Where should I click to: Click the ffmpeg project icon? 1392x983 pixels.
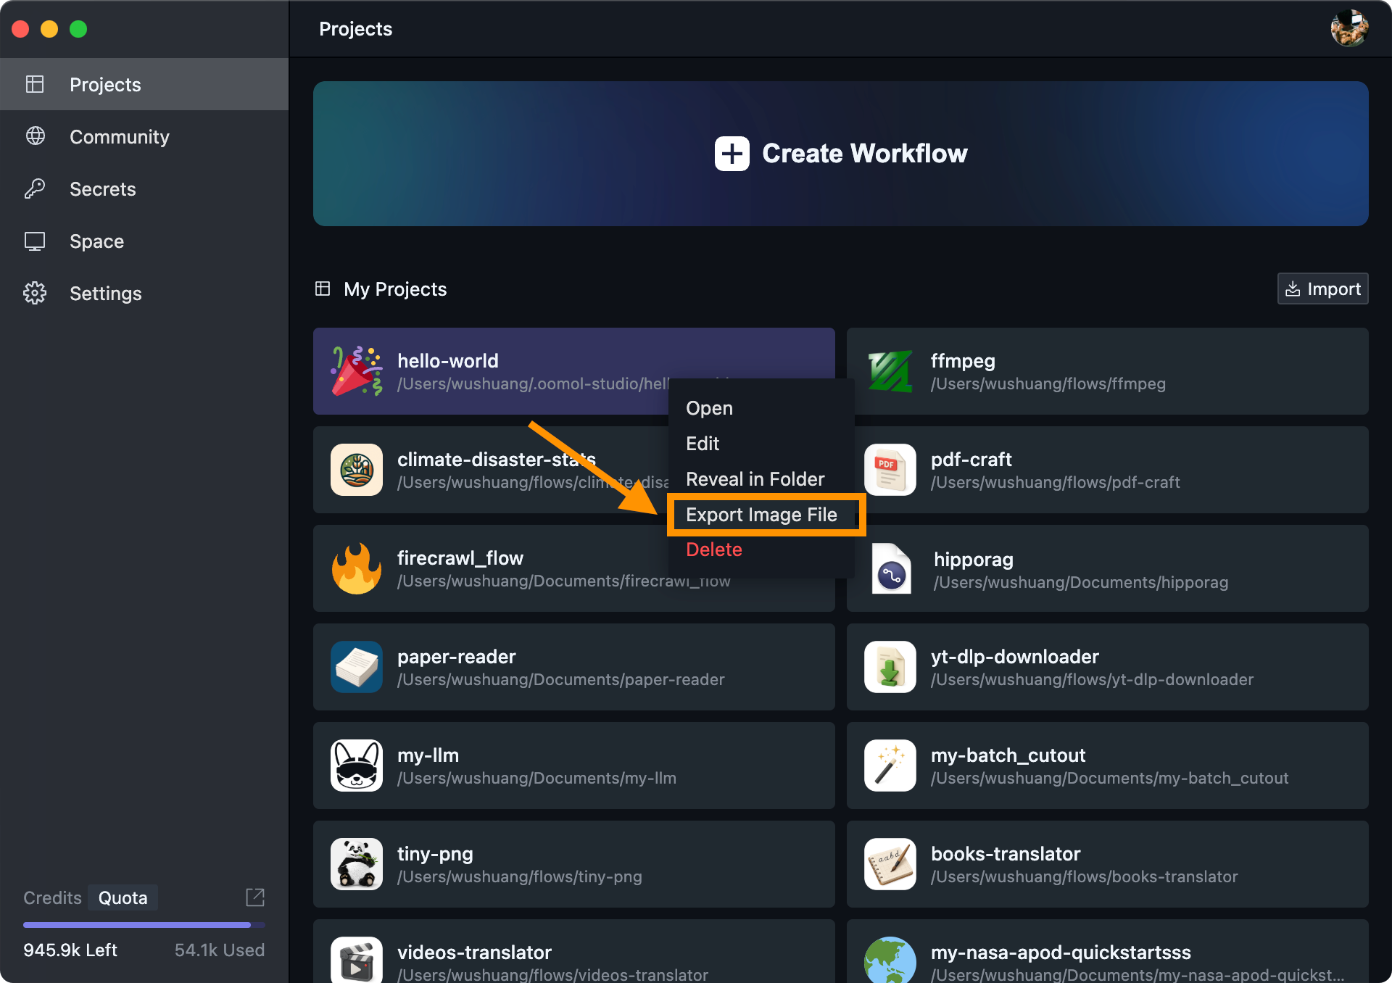click(890, 370)
